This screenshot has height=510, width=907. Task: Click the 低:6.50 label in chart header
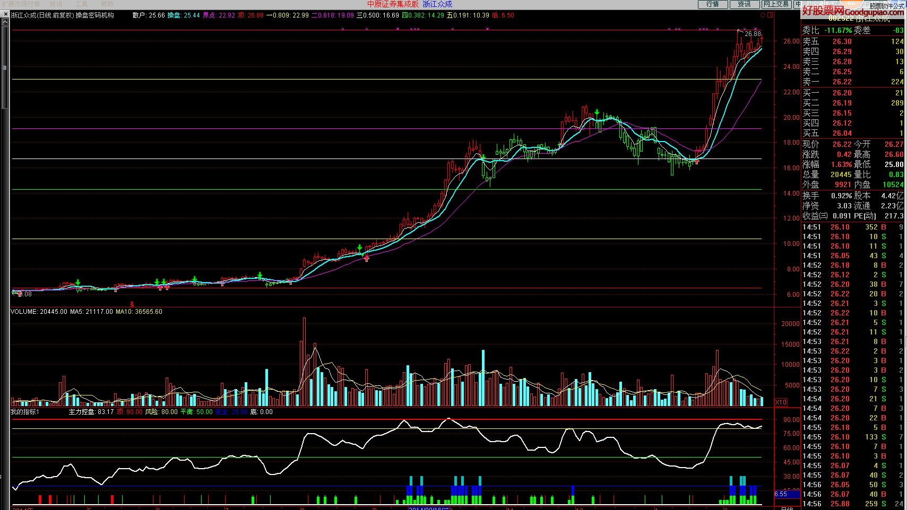[x=503, y=15]
